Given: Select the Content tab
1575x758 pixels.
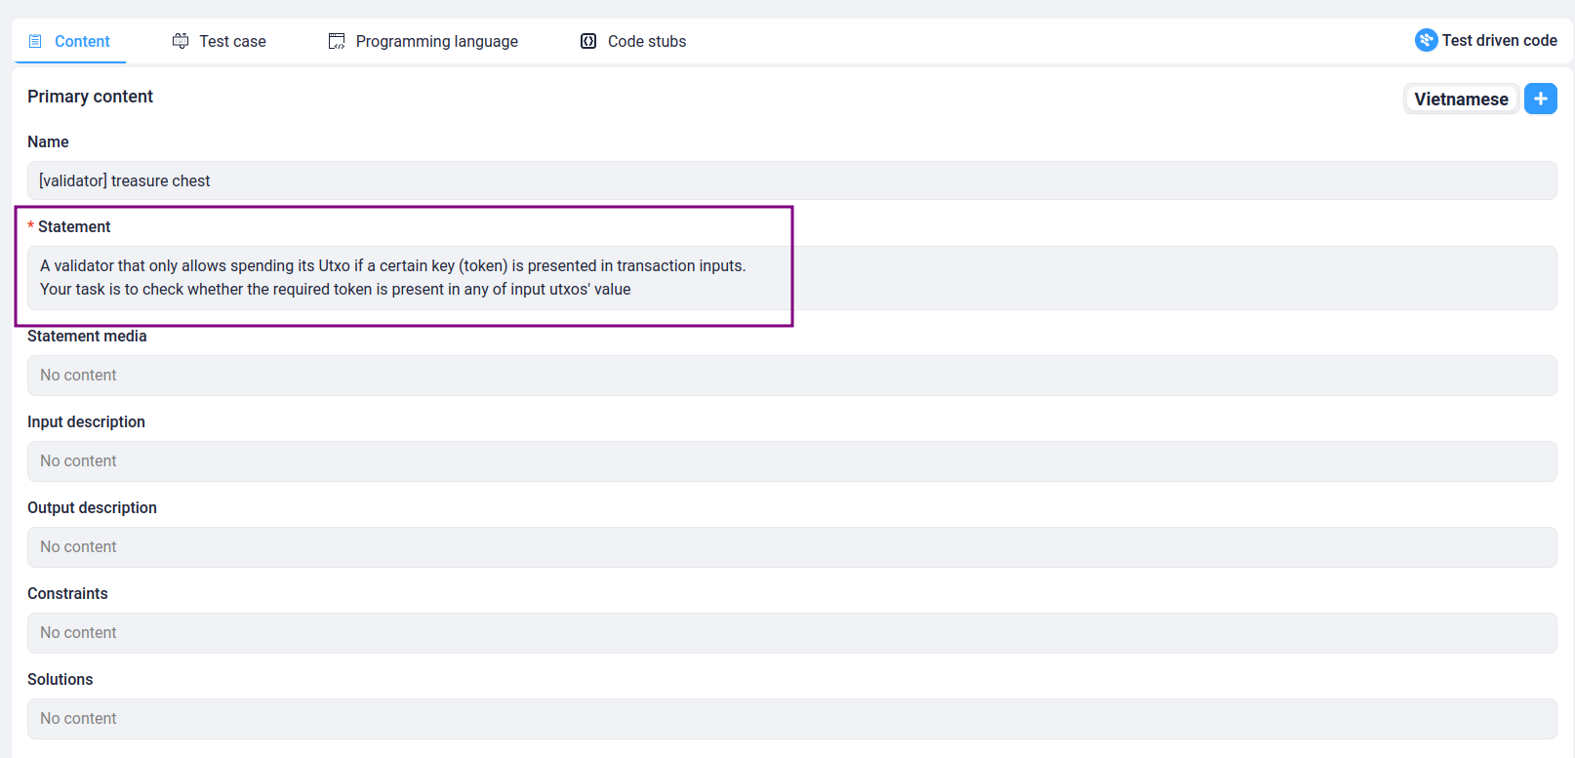Looking at the screenshot, I should pyautogui.click(x=69, y=41).
